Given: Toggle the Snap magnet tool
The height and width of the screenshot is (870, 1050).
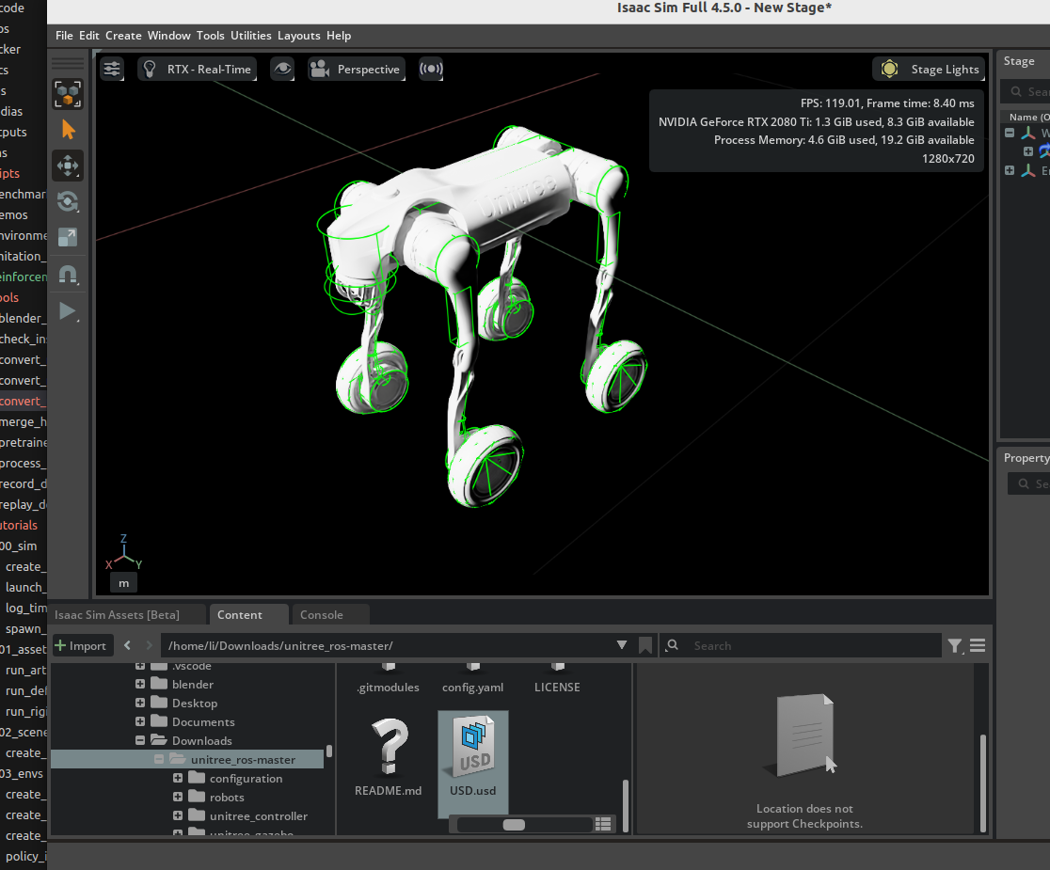Looking at the screenshot, I should click(x=68, y=275).
